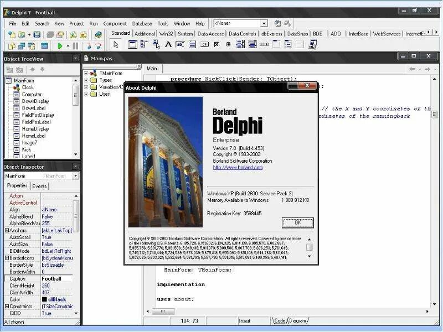Select the ActionList component icon
The image size is (443, 332).
pyautogui.click(x=312, y=44)
